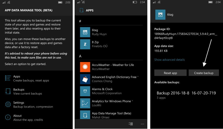Open Advanced English Dictionary Free row
The image size is (223, 129).
111,79
